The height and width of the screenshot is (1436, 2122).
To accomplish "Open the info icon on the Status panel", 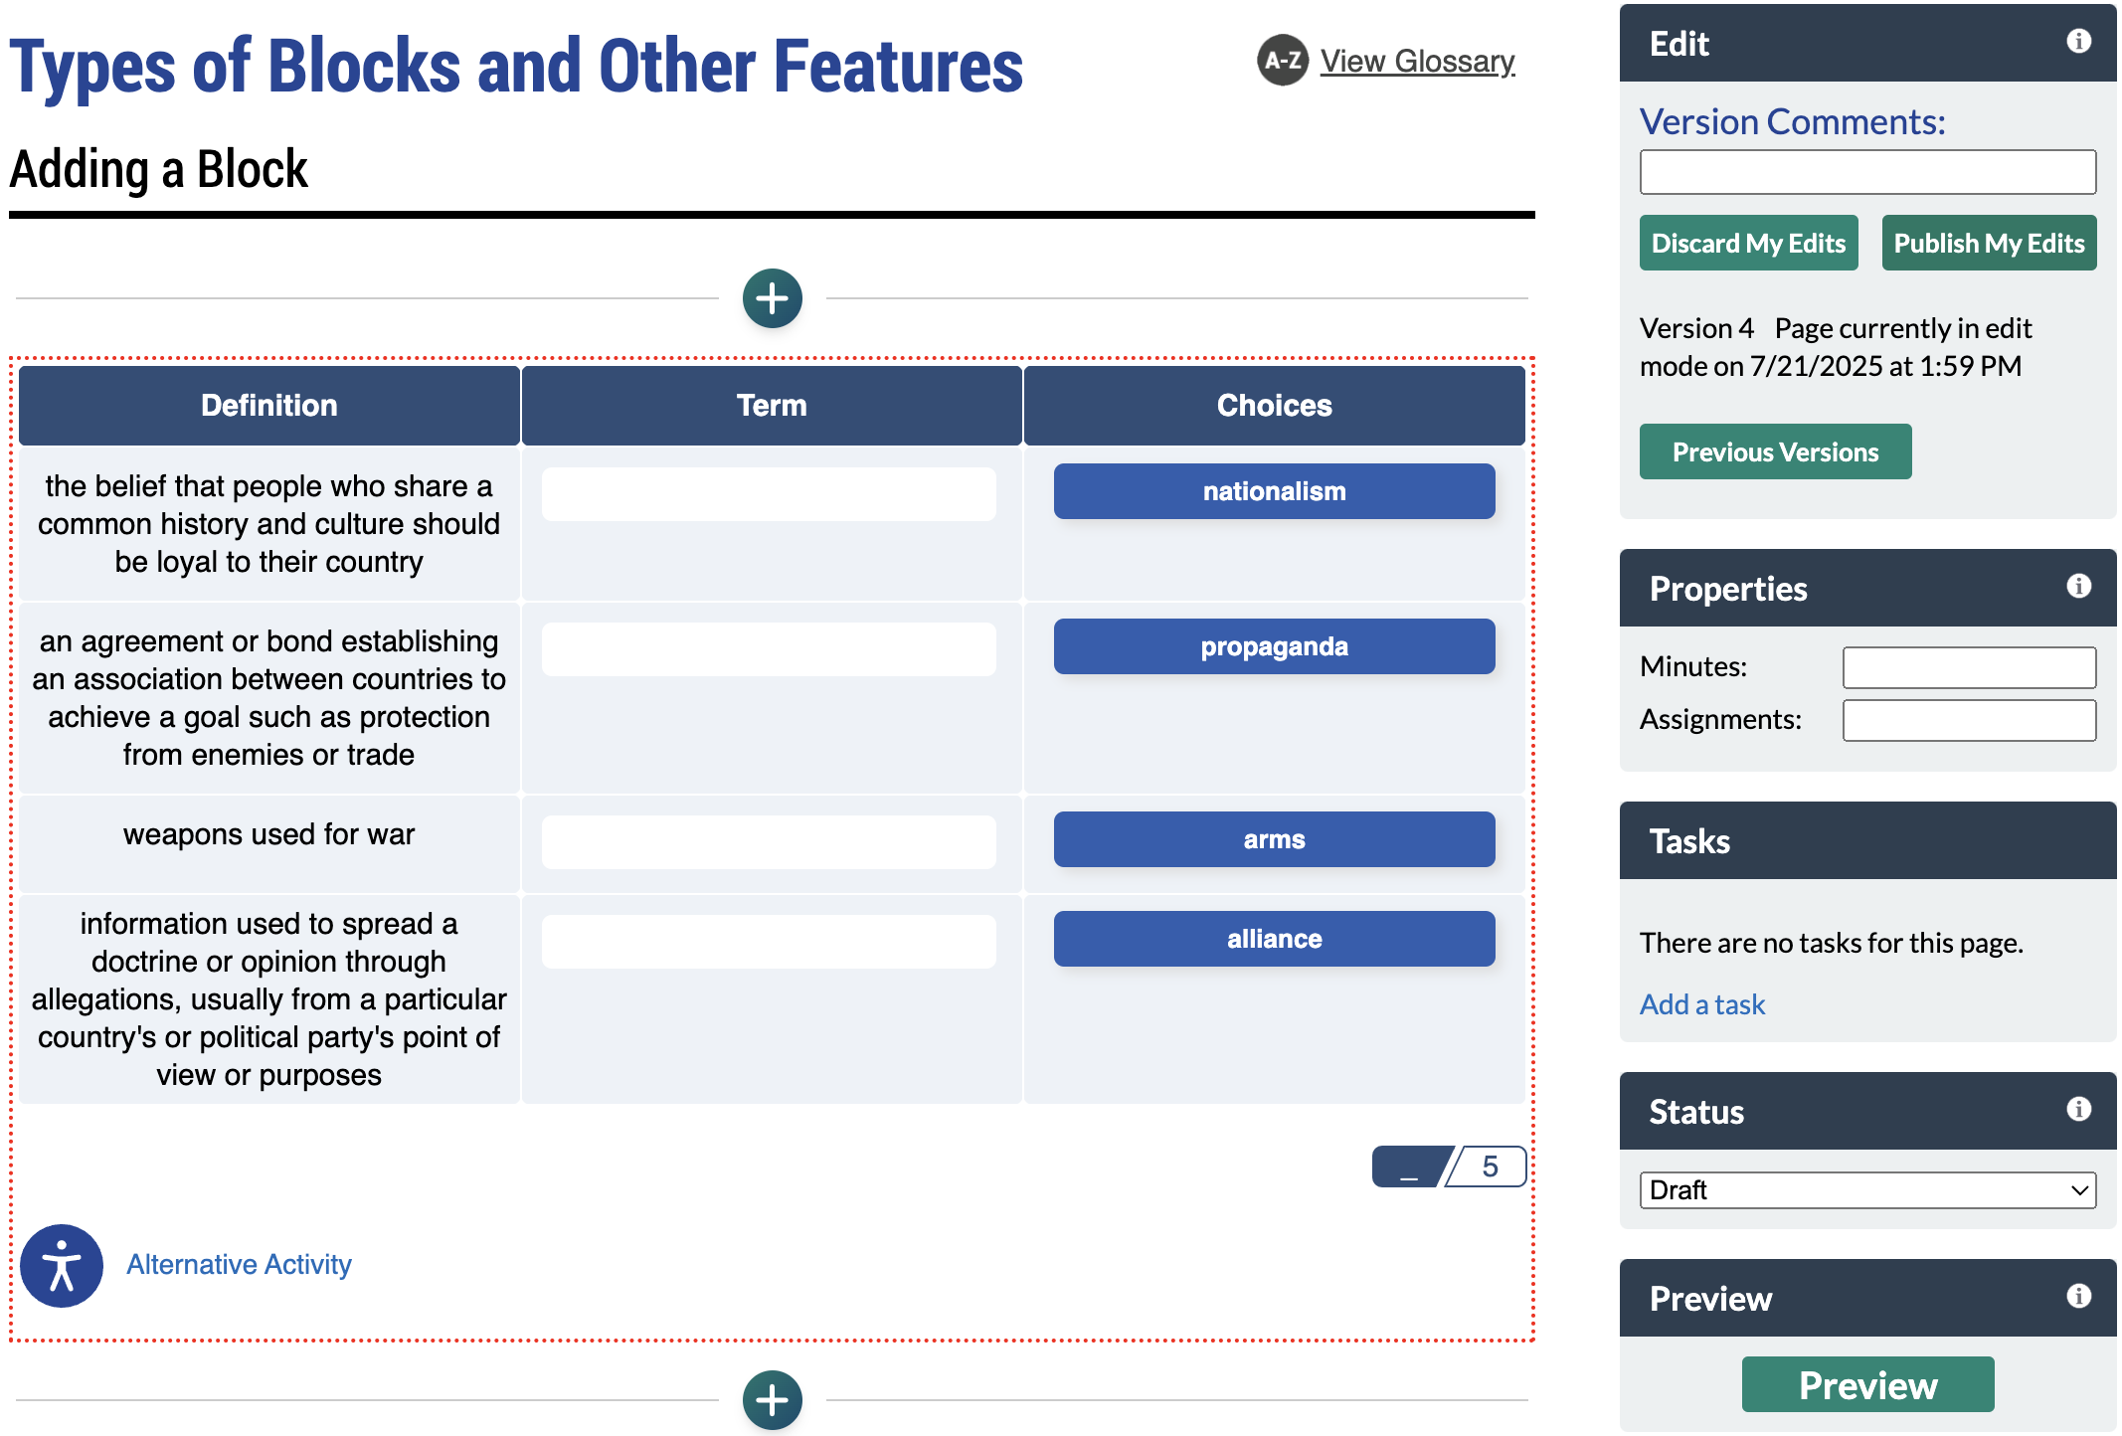I will [x=2080, y=1111].
